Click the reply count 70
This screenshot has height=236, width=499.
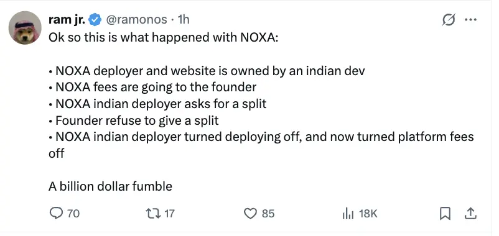coord(73,214)
